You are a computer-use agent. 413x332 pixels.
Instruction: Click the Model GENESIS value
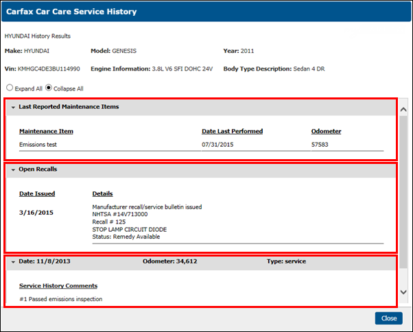(x=124, y=51)
